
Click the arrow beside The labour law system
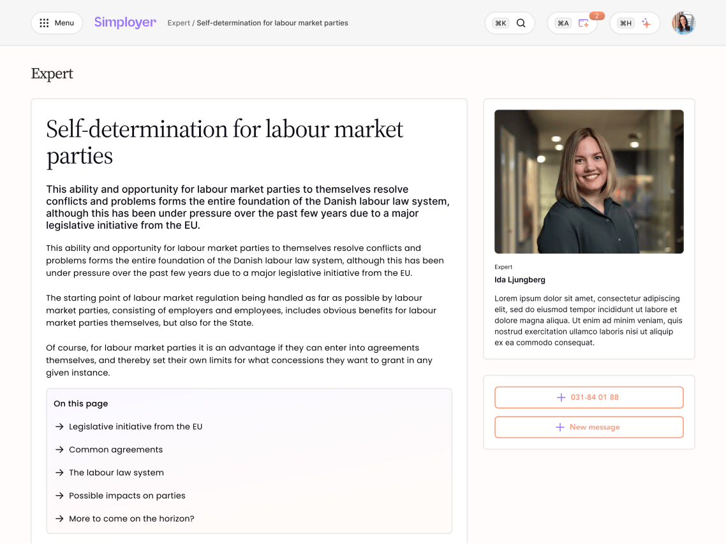coord(60,472)
